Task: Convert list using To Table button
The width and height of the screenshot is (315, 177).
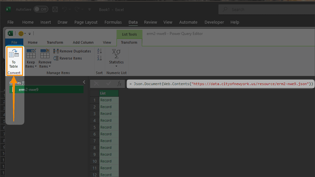Action: point(14,59)
